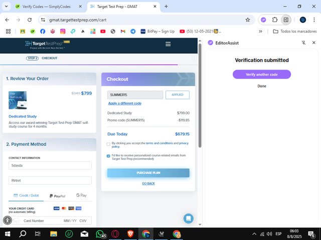Go back to the previous page
Image resolution: width=321 pixels, height=240 pixels.
coord(7,20)
